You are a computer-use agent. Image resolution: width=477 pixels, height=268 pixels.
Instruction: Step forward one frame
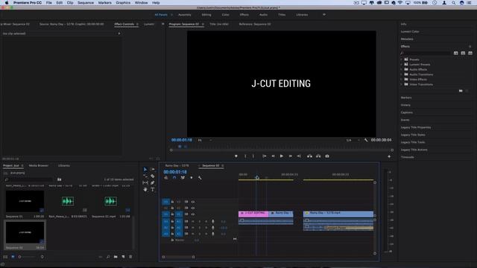(291, 156)
